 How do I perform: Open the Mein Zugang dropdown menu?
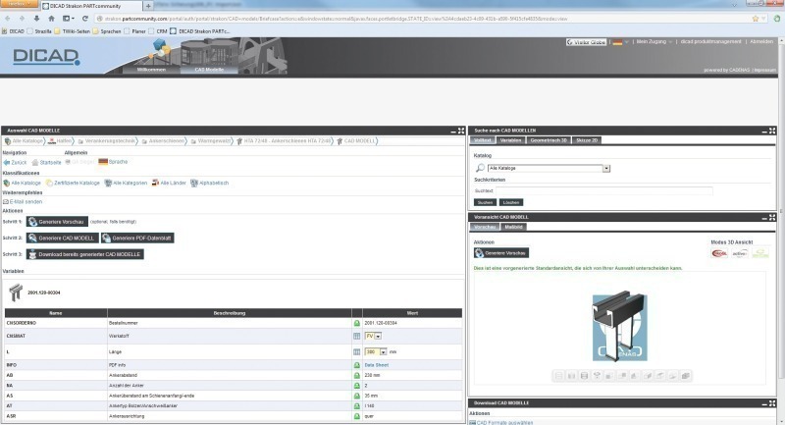[x=654, y=42]
